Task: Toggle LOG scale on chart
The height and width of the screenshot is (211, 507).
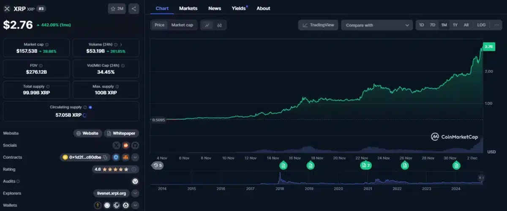Action: tap(481, 25)
